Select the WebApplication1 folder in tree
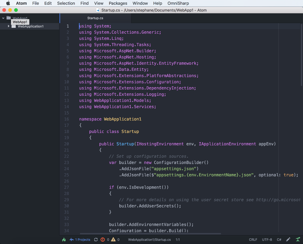 (30, 26)
